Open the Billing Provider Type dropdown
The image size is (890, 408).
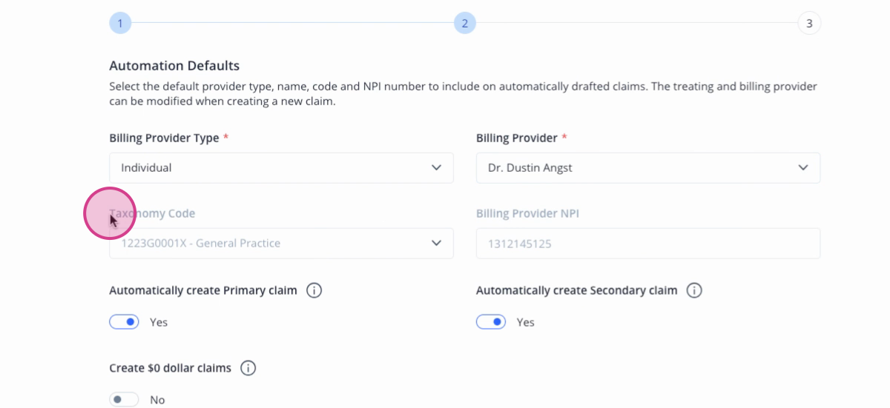tap(281, 168)
